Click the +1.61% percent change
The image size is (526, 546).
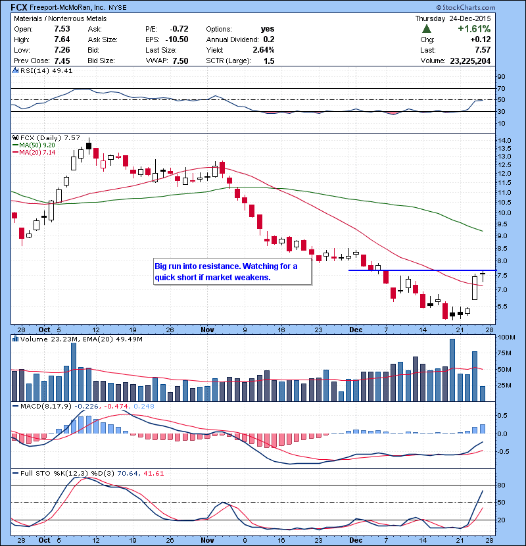pyautogui.click(x=474, y=28)
